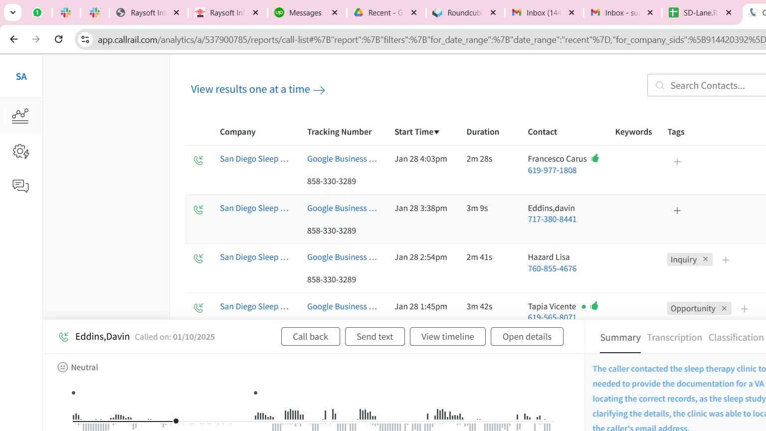Open the Summary tab

[x=620, y=338]
